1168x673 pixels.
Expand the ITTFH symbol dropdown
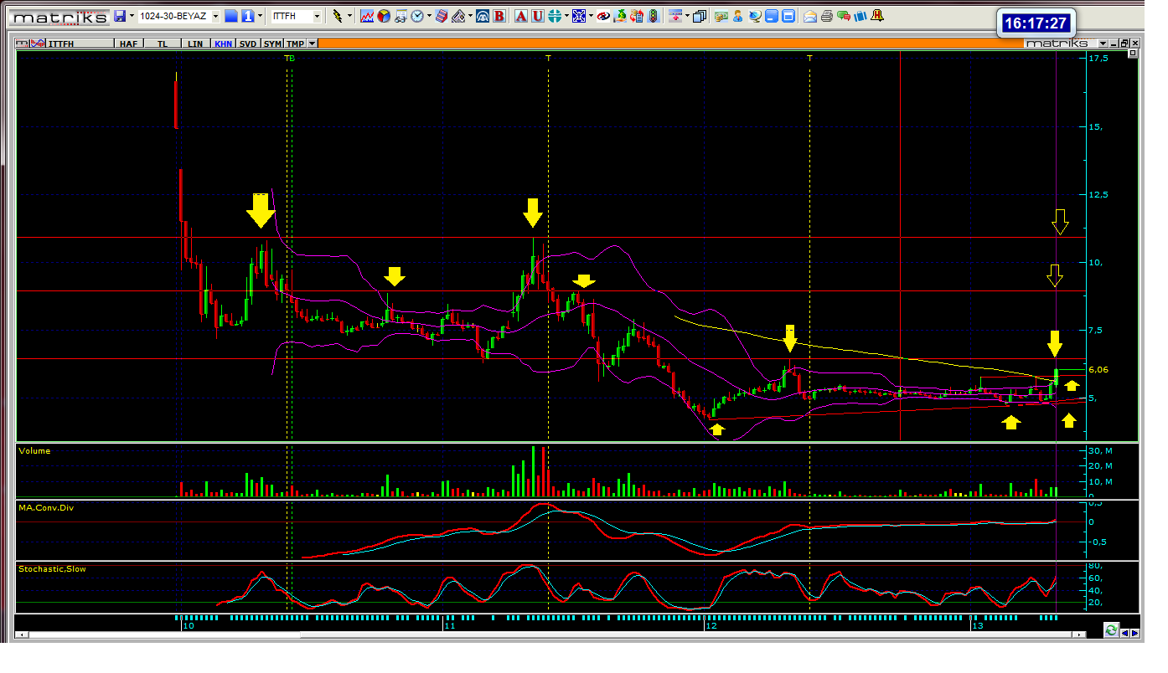click(317, 16)
